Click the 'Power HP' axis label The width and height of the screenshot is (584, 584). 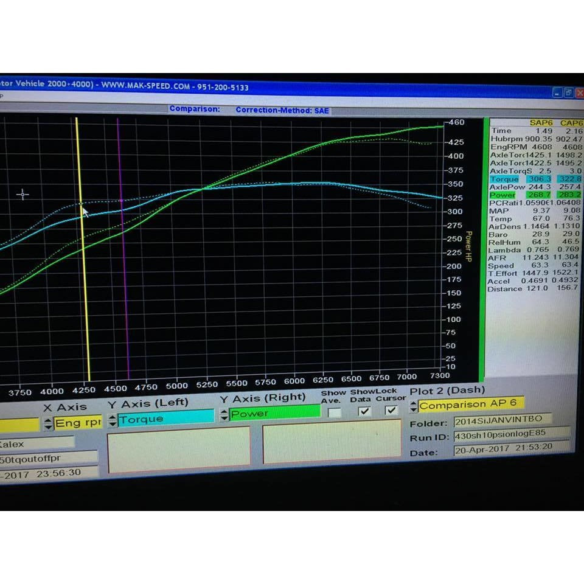tap(468, 246)
